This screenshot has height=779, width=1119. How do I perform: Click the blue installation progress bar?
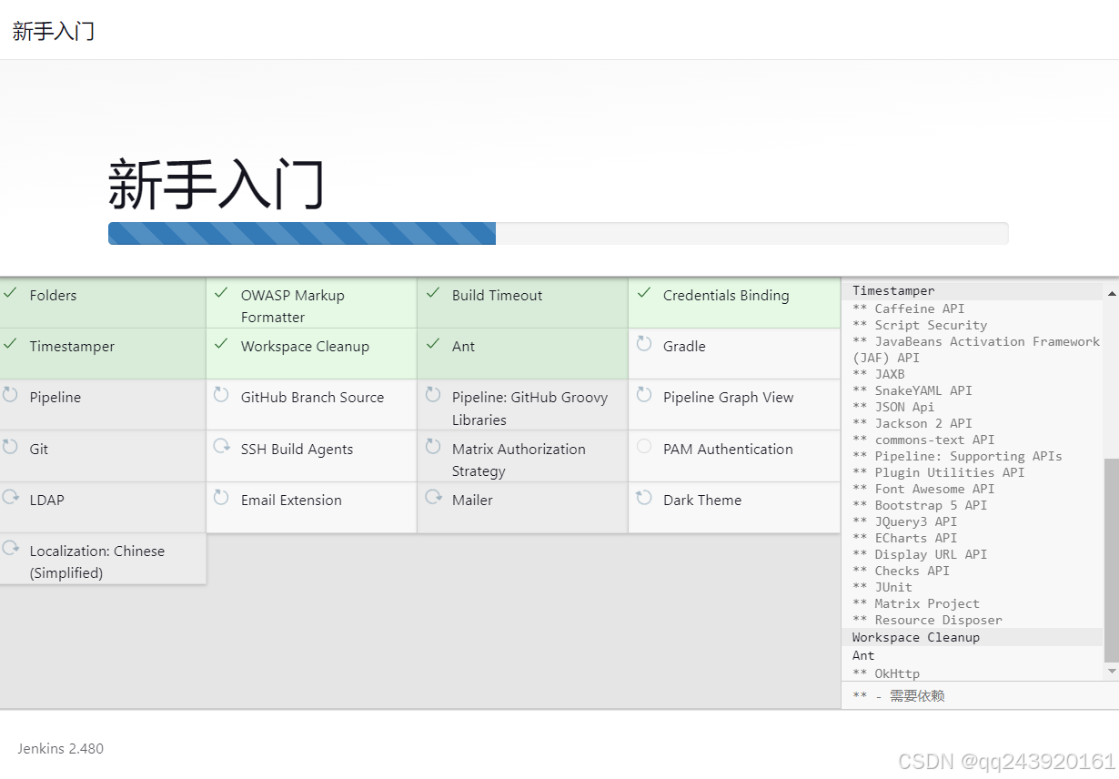[300, 233]
